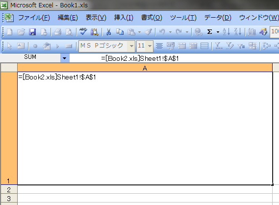Select the row 2 header
This screenshot has width=279, height=205.
click(9, 189)
